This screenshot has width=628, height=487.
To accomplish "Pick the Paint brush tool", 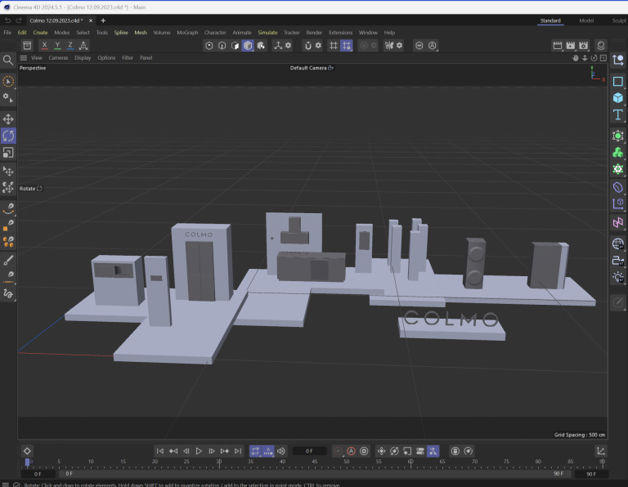I will coord(8,261).
